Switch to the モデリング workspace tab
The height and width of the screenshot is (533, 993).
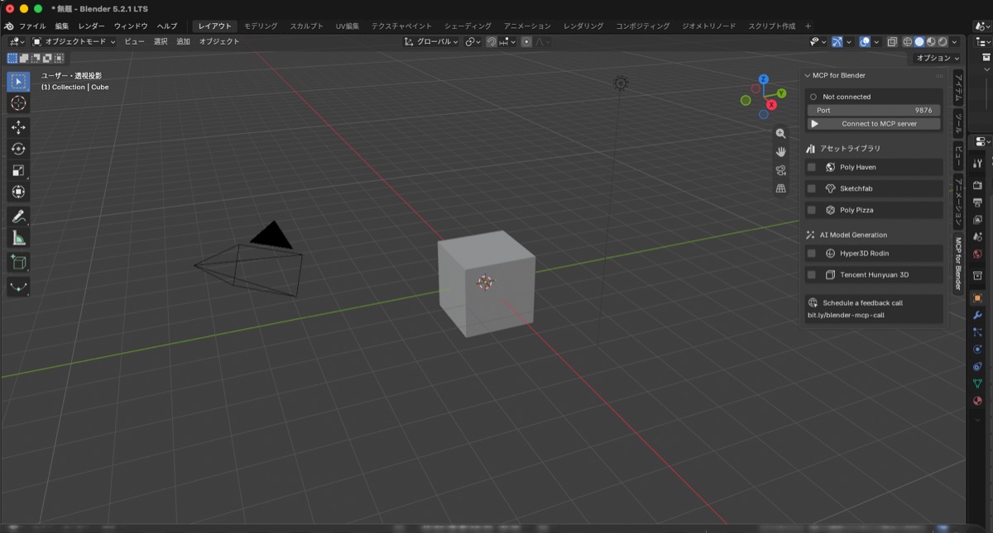[261, 26]
